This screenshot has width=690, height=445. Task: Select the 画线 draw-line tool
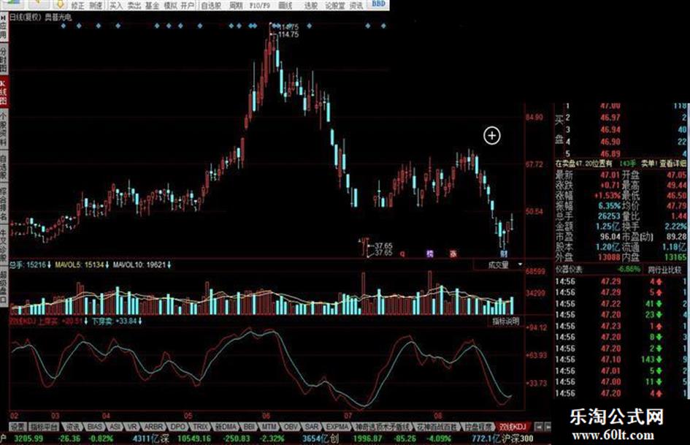[x=285, y=5]
